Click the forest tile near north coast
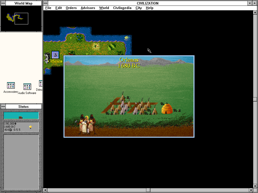 [x=79, y=38]
